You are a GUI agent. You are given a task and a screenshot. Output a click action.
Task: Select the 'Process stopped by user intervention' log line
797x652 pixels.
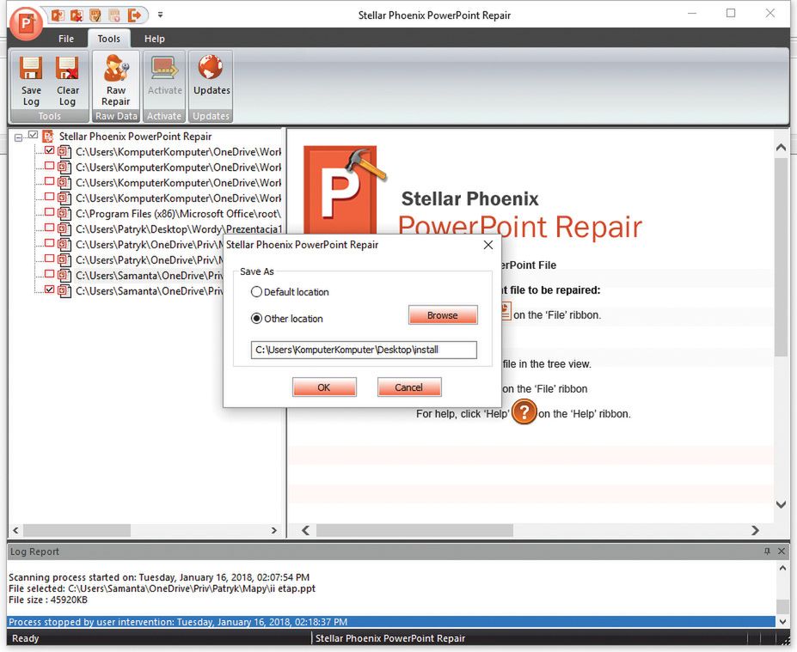coord(390,622)
